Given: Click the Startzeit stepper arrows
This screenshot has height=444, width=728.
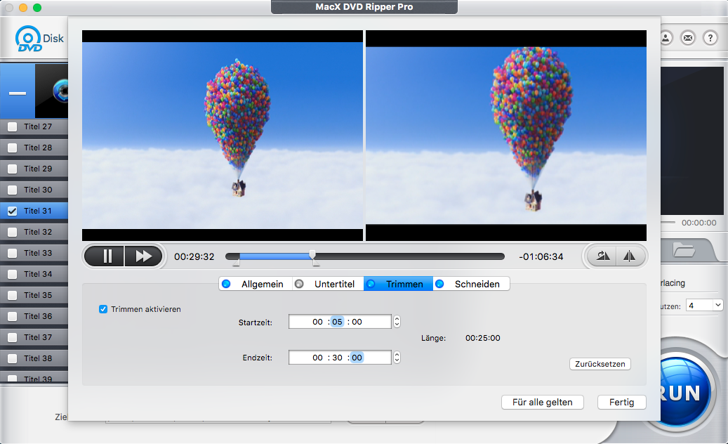Looking at the screenshot, I should 397,321.
